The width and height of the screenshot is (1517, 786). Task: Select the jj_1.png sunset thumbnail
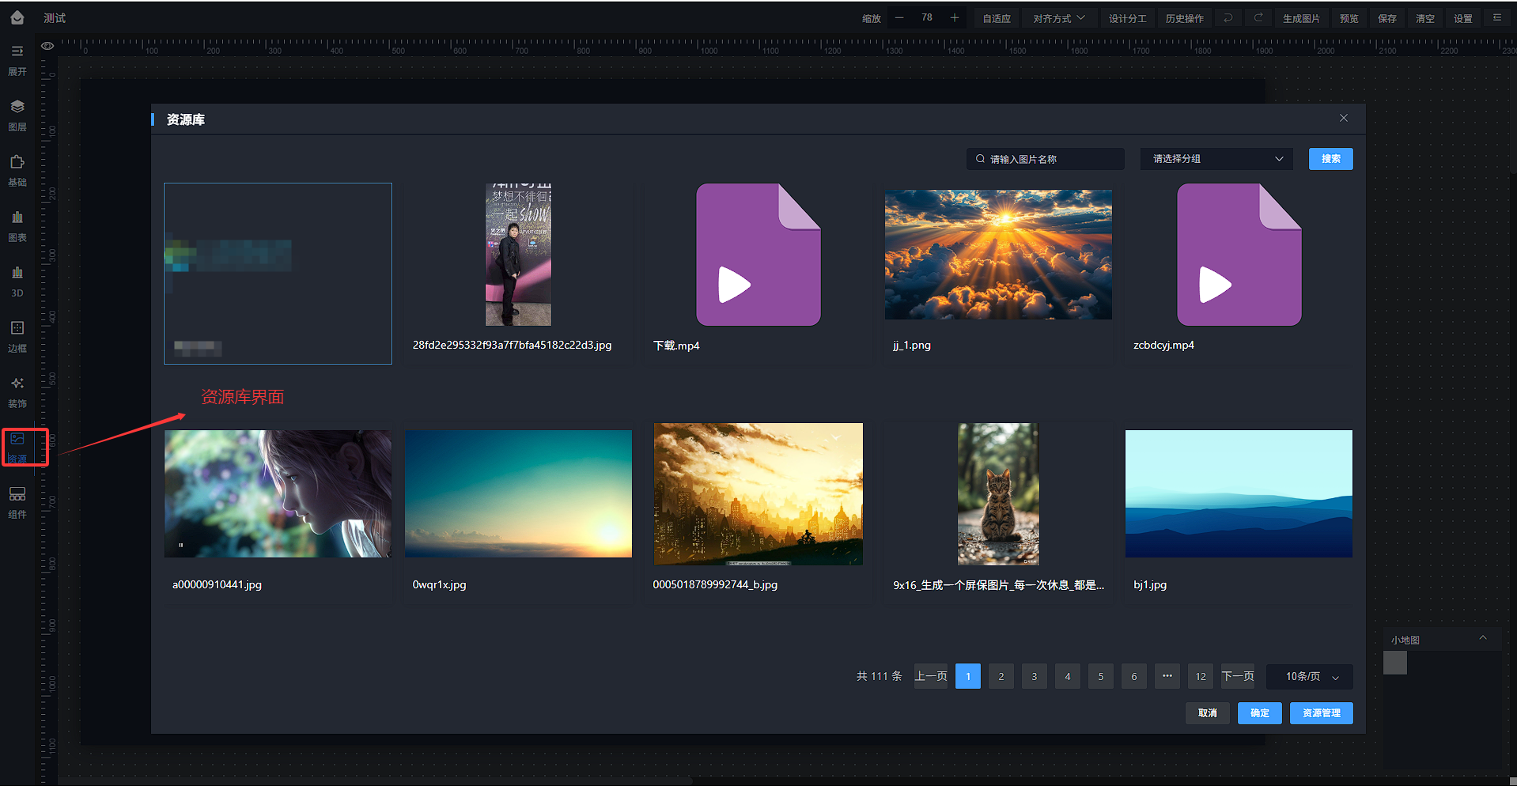pyautogui.click(x=998, y=255)
